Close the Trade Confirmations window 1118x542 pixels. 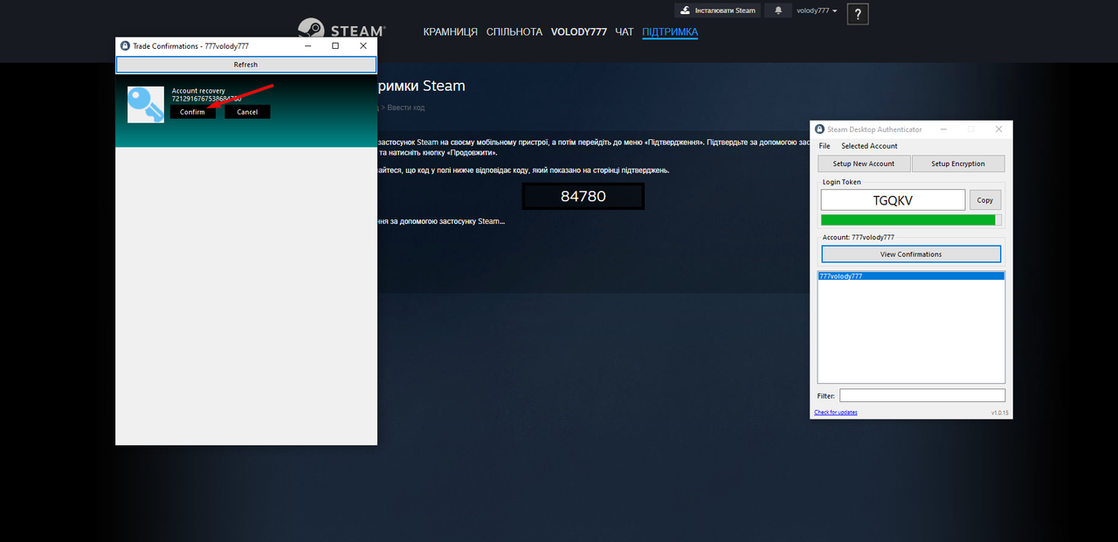tap(363, 45)
